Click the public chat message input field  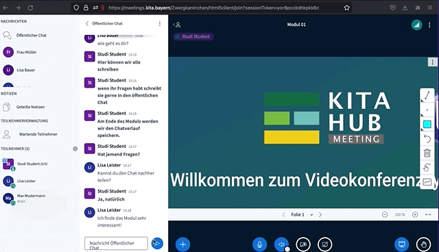click(116, 243)
